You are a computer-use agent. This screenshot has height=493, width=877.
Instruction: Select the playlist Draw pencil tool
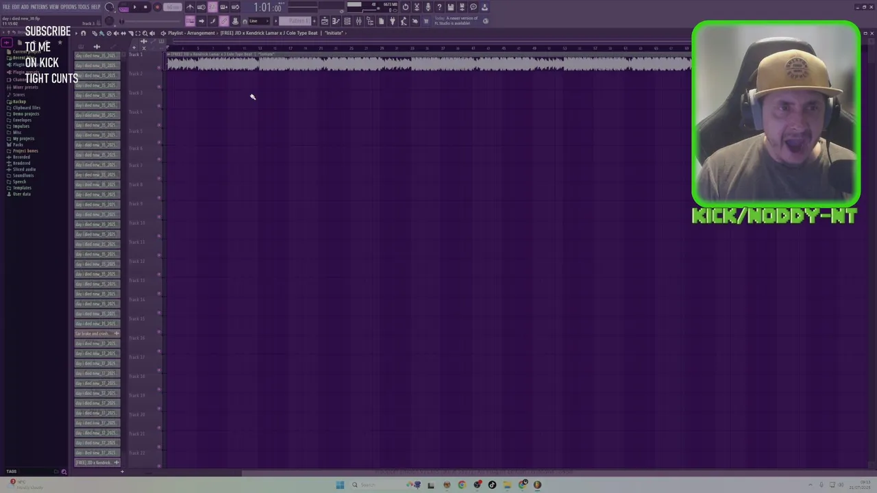(95, 33)
